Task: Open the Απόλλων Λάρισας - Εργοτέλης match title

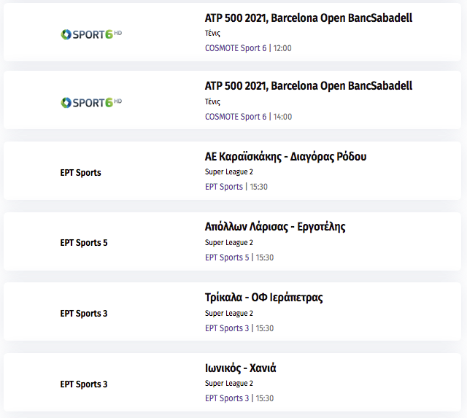Action: (x=275, y=227)
